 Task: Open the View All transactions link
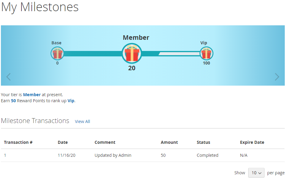tap(82, 122)
